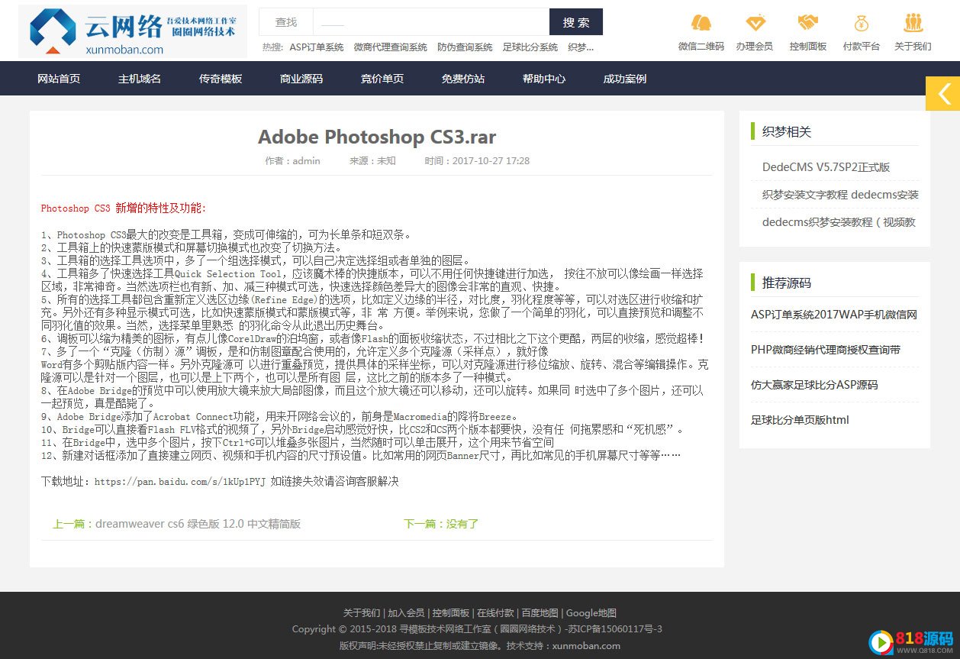This screenshot has height=659, width=960.
Task: Click the hot search link ASP订单系统
Action: [317, 47]
